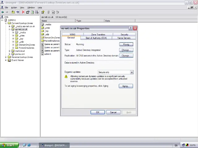The width and height of the screenshot is (198, 148).
Task: Click the Pause button
Action: click(x=126, y=44)
